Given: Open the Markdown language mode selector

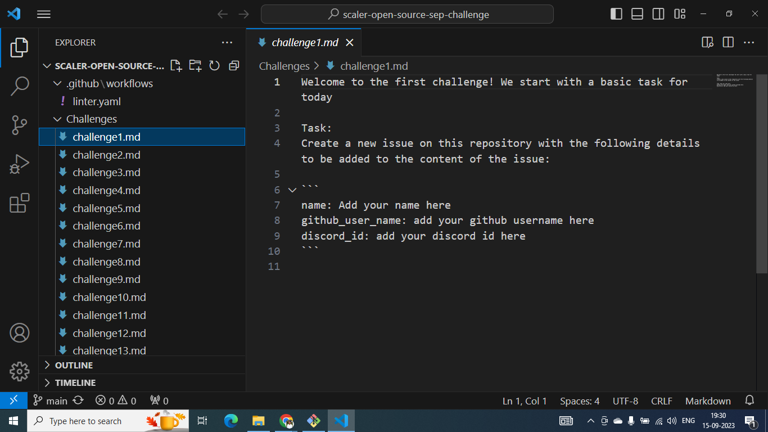Looking at the screenshot, I should [708, 400].
